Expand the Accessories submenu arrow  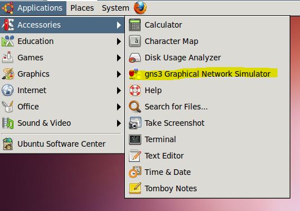(x=119, y=25)
